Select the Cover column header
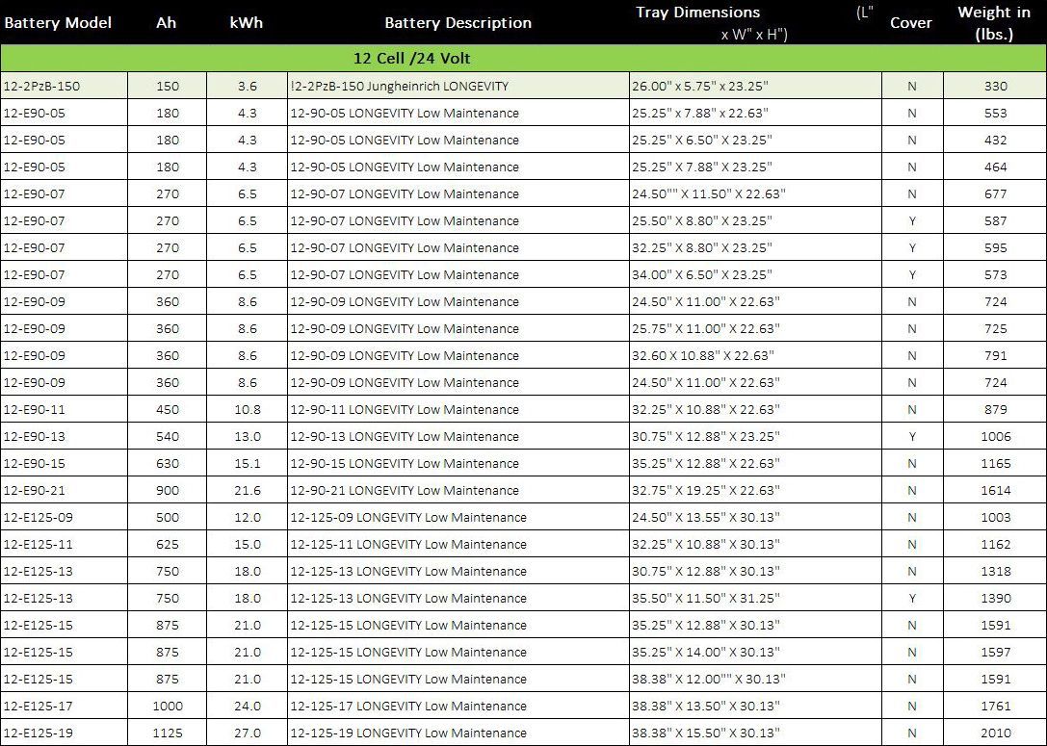The height and width of the screenshot is (746, 1047). click(911, 22)
